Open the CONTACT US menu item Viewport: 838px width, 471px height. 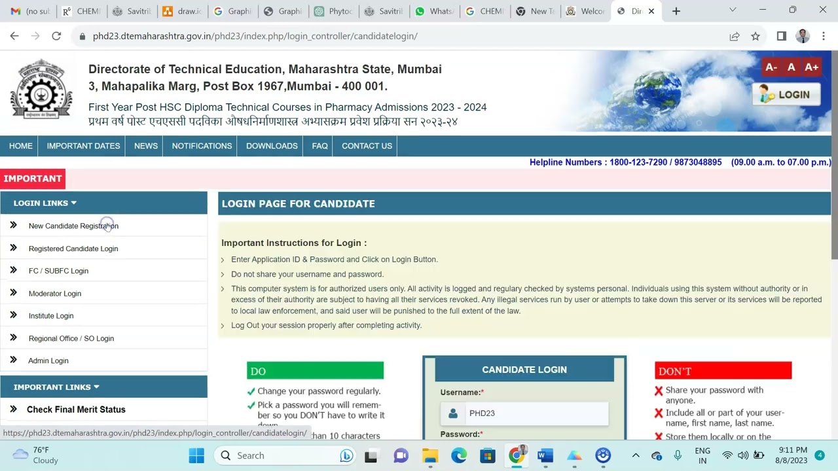click(x=367, y=146)
